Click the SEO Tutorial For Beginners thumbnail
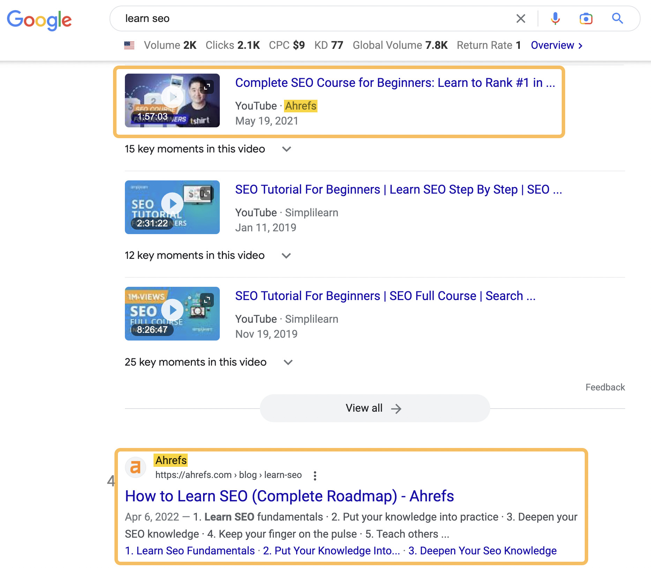Screen dimensions: 651x568 (x=172, y=203)
